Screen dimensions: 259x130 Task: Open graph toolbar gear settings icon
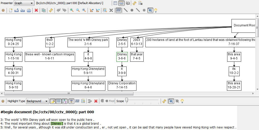(3, 10)
